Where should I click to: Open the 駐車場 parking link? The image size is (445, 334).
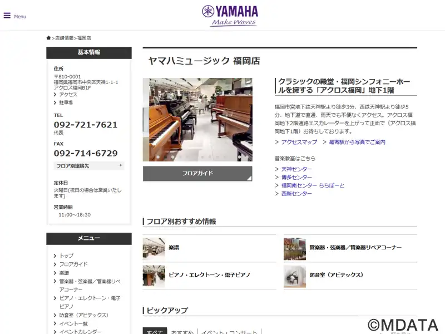[x=66, y=102]
